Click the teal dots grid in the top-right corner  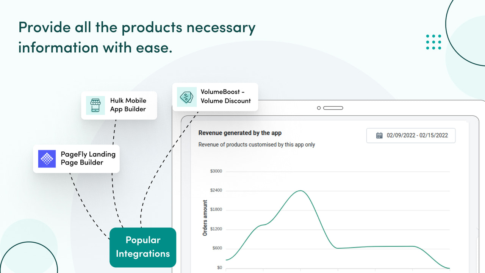[x=433, y=42]
